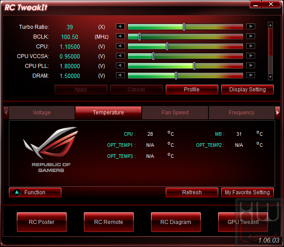
Task: Raise CPU voltage with right arrow
Action: click(x=251, y=46)
